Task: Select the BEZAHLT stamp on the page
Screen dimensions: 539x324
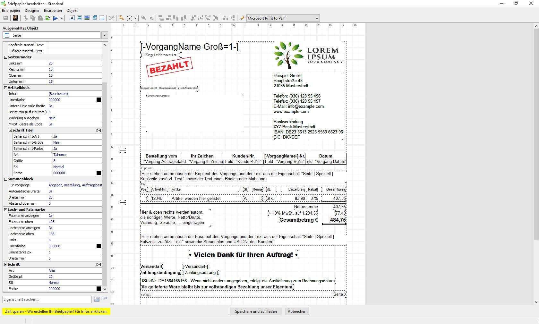Action: pyautogui.click(x=169, y=67)
